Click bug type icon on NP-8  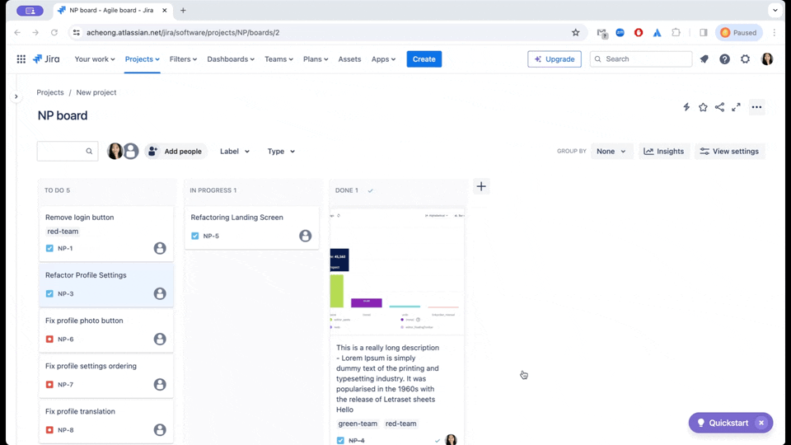tap(49, 430)
